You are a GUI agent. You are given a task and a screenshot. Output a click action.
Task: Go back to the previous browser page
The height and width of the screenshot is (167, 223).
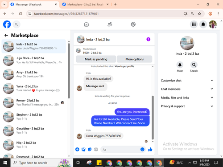5,14
